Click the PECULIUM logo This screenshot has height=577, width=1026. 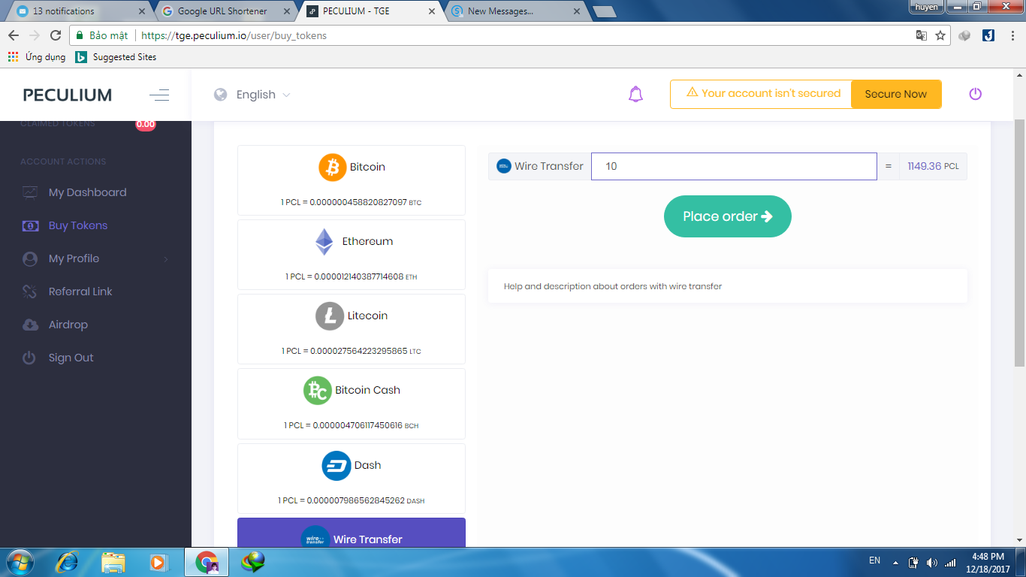pos(68,95)
